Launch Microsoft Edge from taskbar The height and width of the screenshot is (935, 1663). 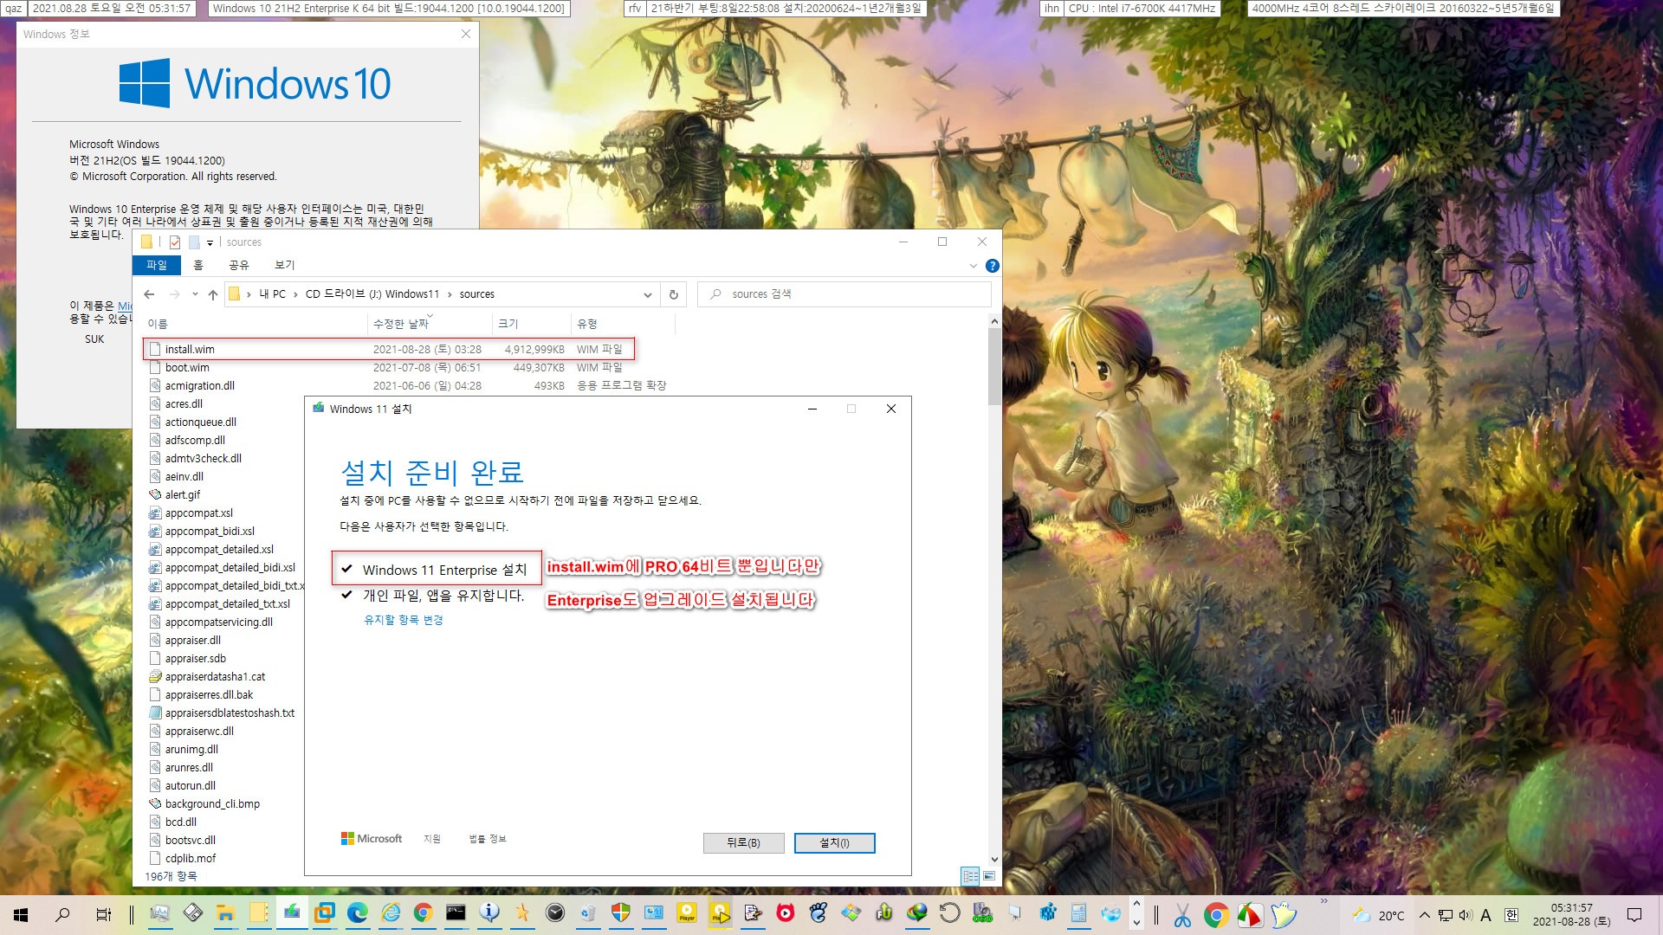pyautogui.click(x=357, y=913)
